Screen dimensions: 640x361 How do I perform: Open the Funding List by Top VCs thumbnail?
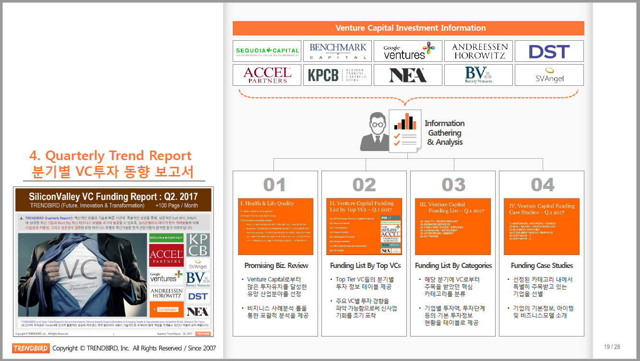coord(364,226)
